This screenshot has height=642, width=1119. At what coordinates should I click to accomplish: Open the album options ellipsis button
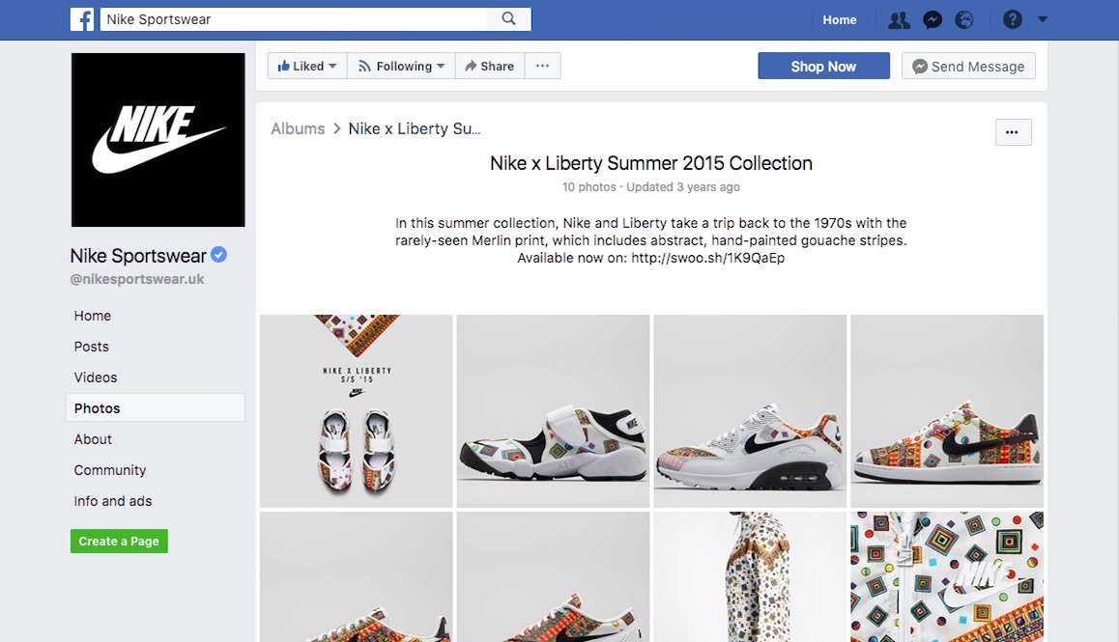click(1013, 132)
